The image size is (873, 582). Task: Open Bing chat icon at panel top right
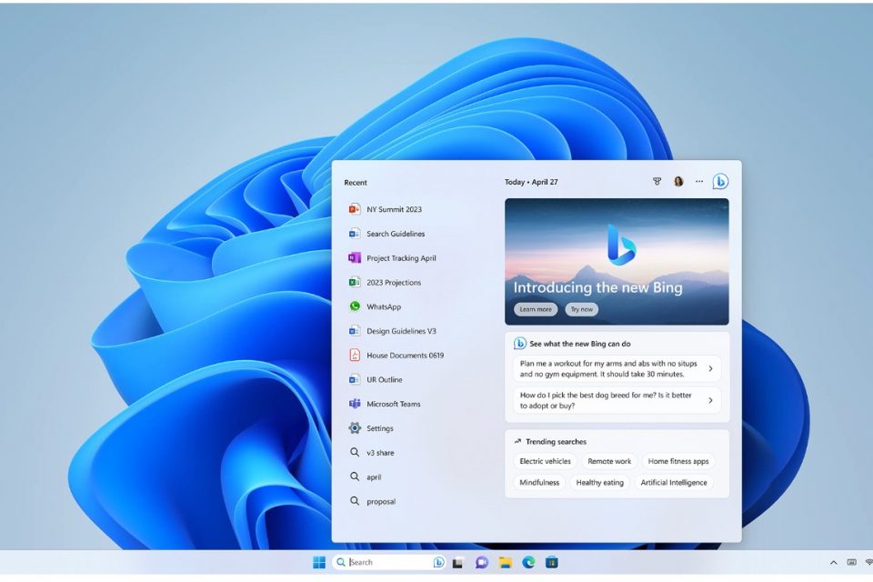[720, 182]
